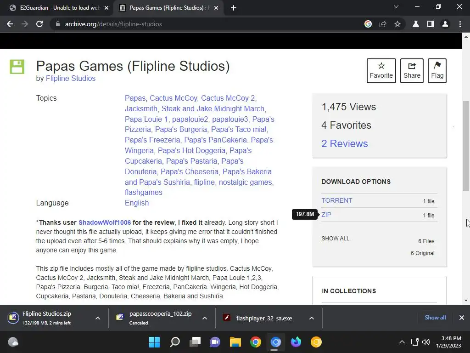This screenshot has width=470, height=353.
Task: Open the Cactus McCoy 2 topic link
Action: coord(228,98)
